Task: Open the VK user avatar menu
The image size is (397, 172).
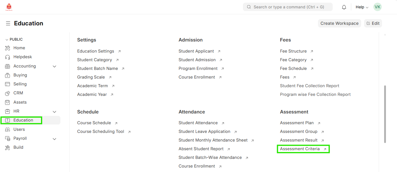Action: pos(378,7)
